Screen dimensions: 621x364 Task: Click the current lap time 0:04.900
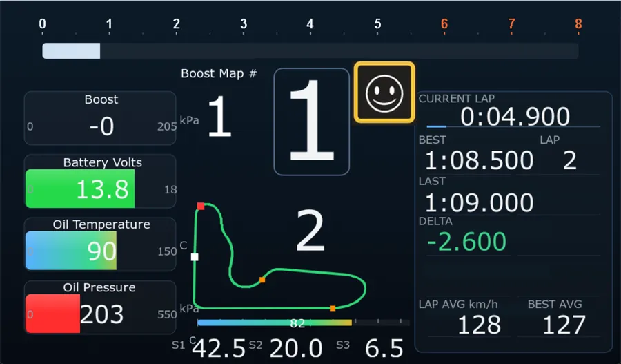click(x=515, y=117)
